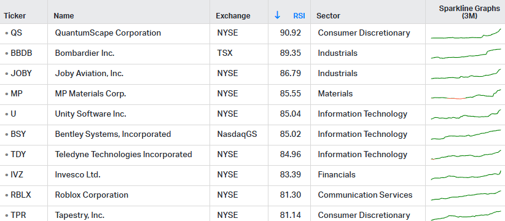Screen dimensions: 505x221
Task: Select Teledyne Technologies Incorporated name
Action: tap(123, 155)
